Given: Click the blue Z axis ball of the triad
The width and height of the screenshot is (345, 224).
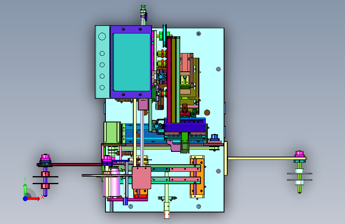Looking at the screenshot, I should 25,198.
